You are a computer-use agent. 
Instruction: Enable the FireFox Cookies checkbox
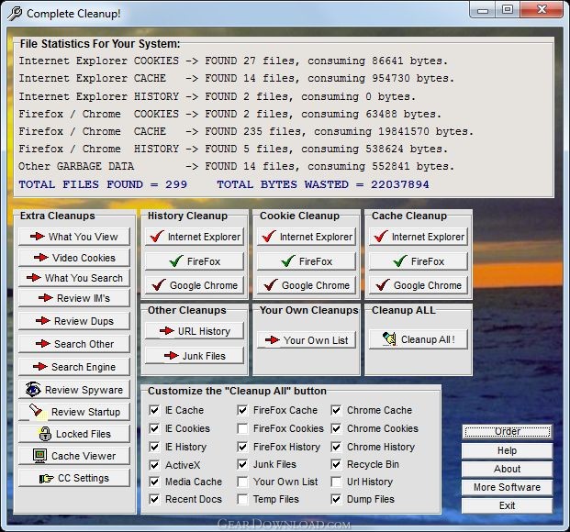[x=242, y=428]
